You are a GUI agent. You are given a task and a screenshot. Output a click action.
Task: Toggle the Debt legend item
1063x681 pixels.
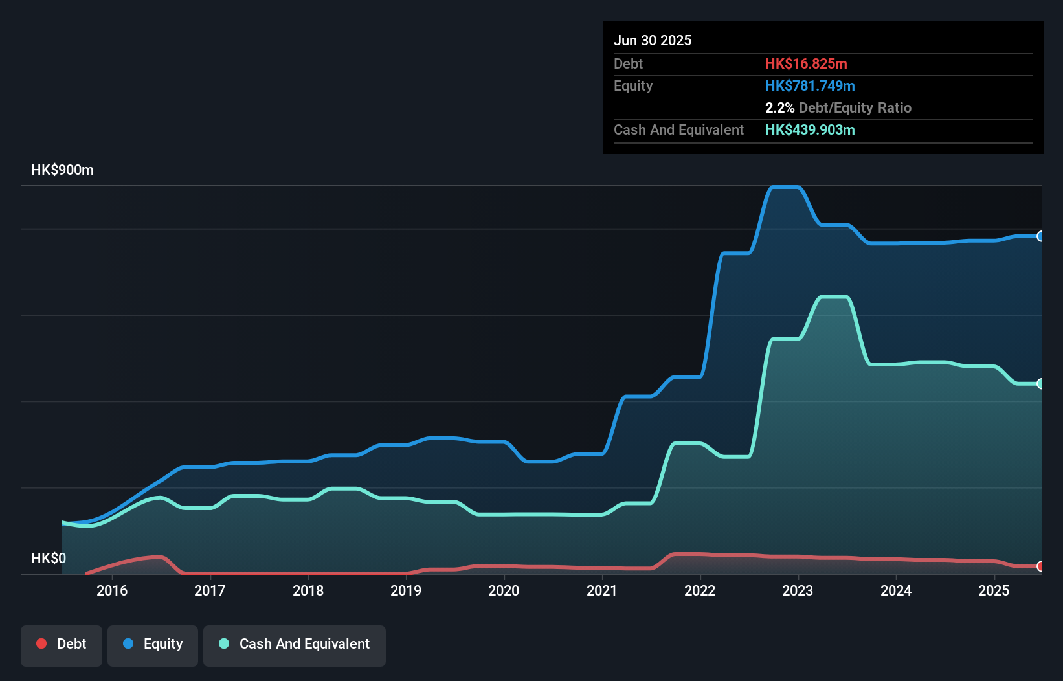tap(61, 645)
